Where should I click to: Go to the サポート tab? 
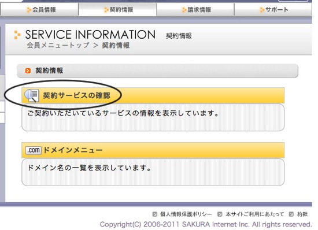pyautogui.click(x=273, y=9)
